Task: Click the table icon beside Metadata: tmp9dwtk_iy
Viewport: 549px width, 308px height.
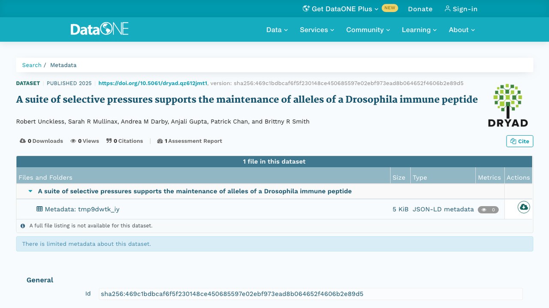Action: [x=39, y=209]
